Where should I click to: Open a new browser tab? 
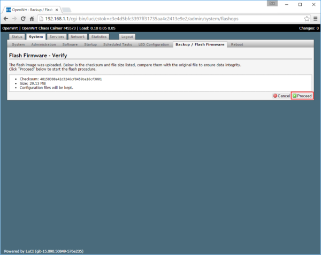(x=67, y=9)
